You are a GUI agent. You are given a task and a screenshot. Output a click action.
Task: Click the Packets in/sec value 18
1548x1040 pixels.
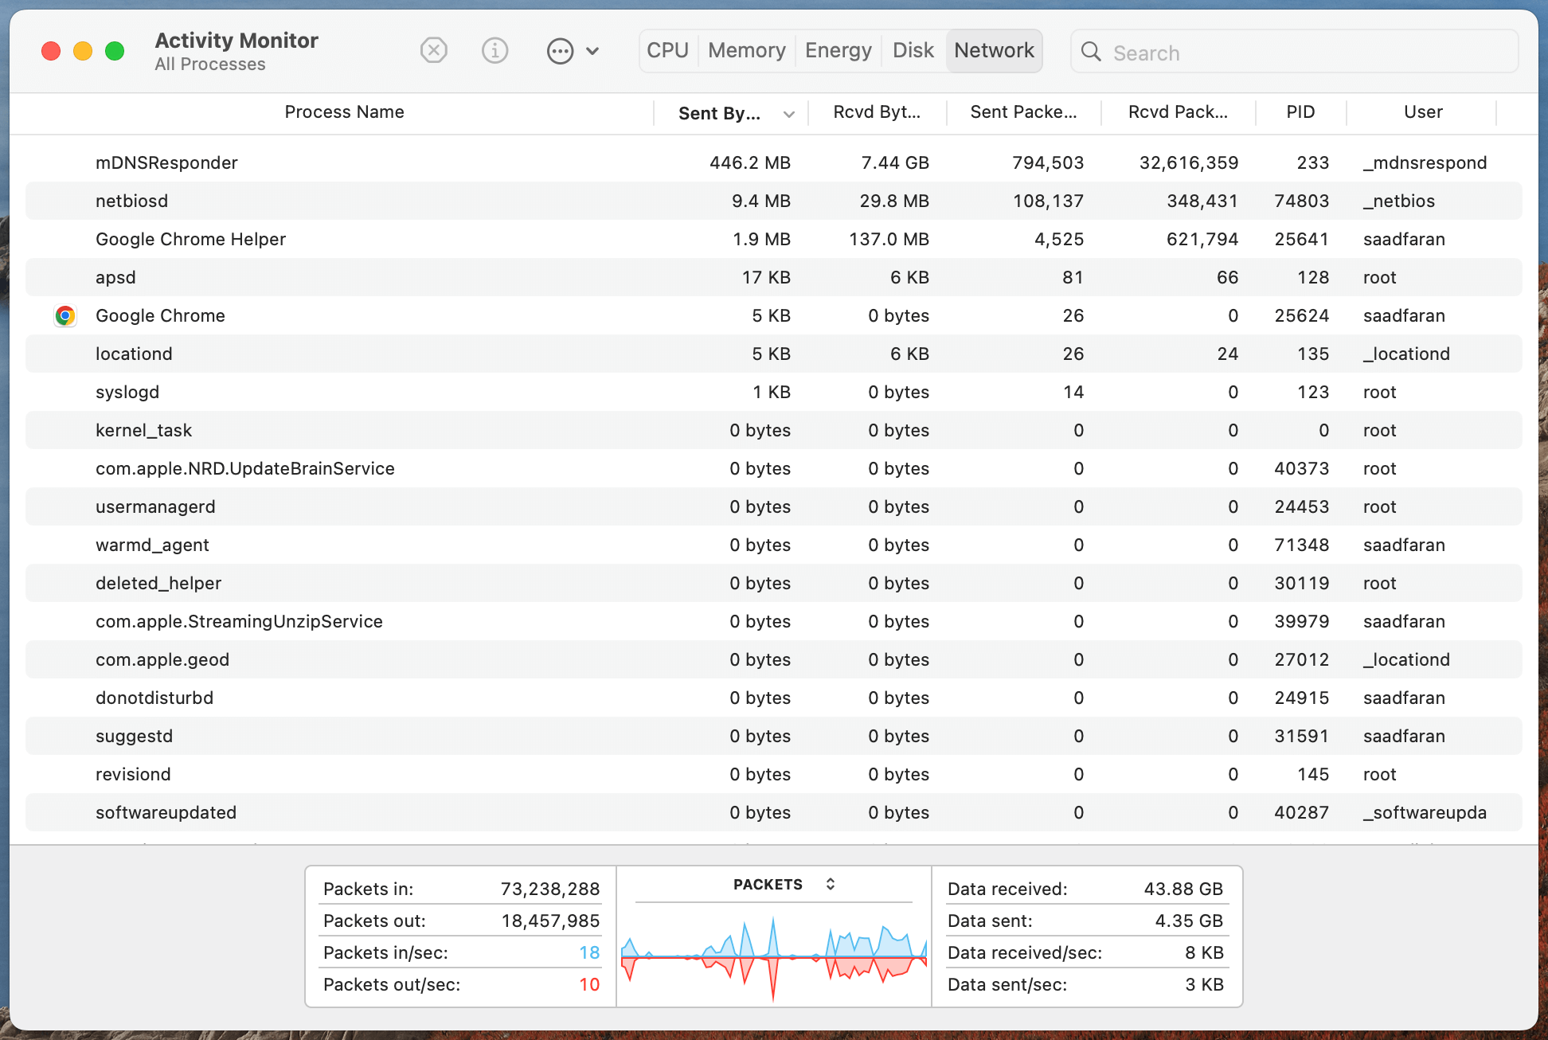tap(589, 952)
